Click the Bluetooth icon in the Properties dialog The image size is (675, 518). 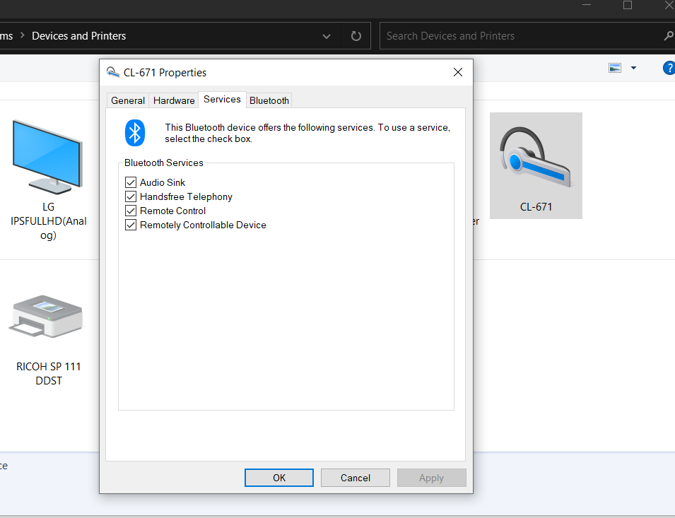(135, 132)
